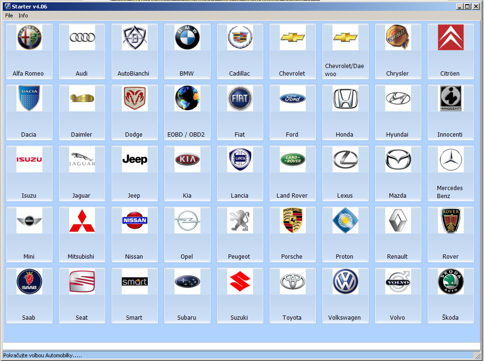
Task: Choose the Volkswagen logo tile
Action: [345, 282]
